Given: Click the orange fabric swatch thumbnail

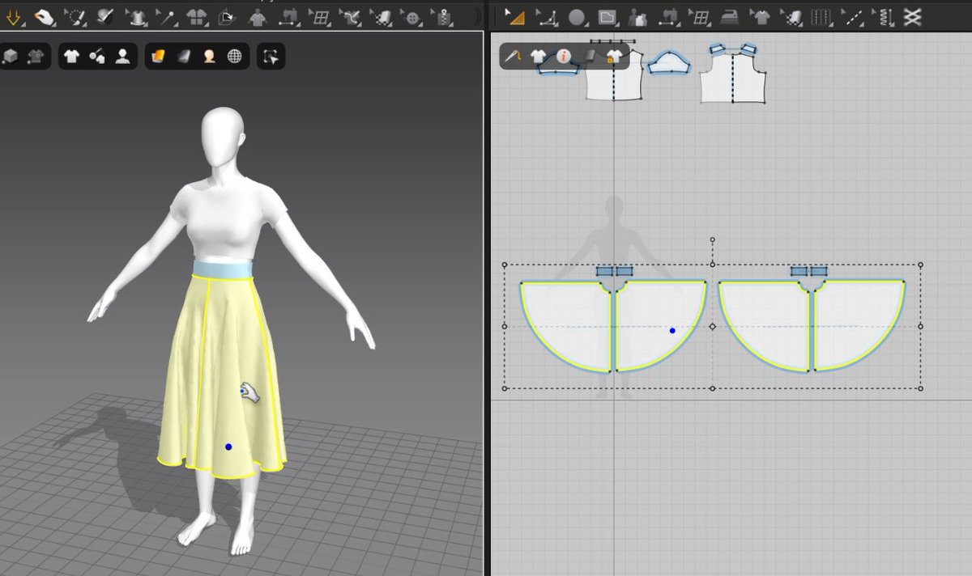Looking at the screenshot, I should click(160, 55).
